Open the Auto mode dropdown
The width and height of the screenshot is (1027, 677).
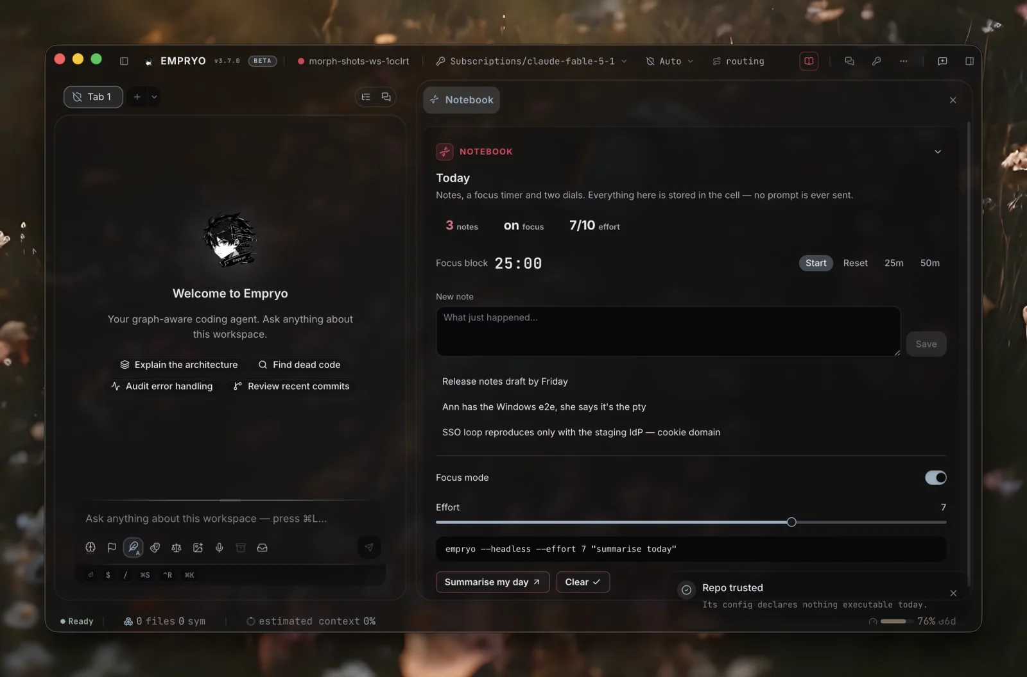669,61
